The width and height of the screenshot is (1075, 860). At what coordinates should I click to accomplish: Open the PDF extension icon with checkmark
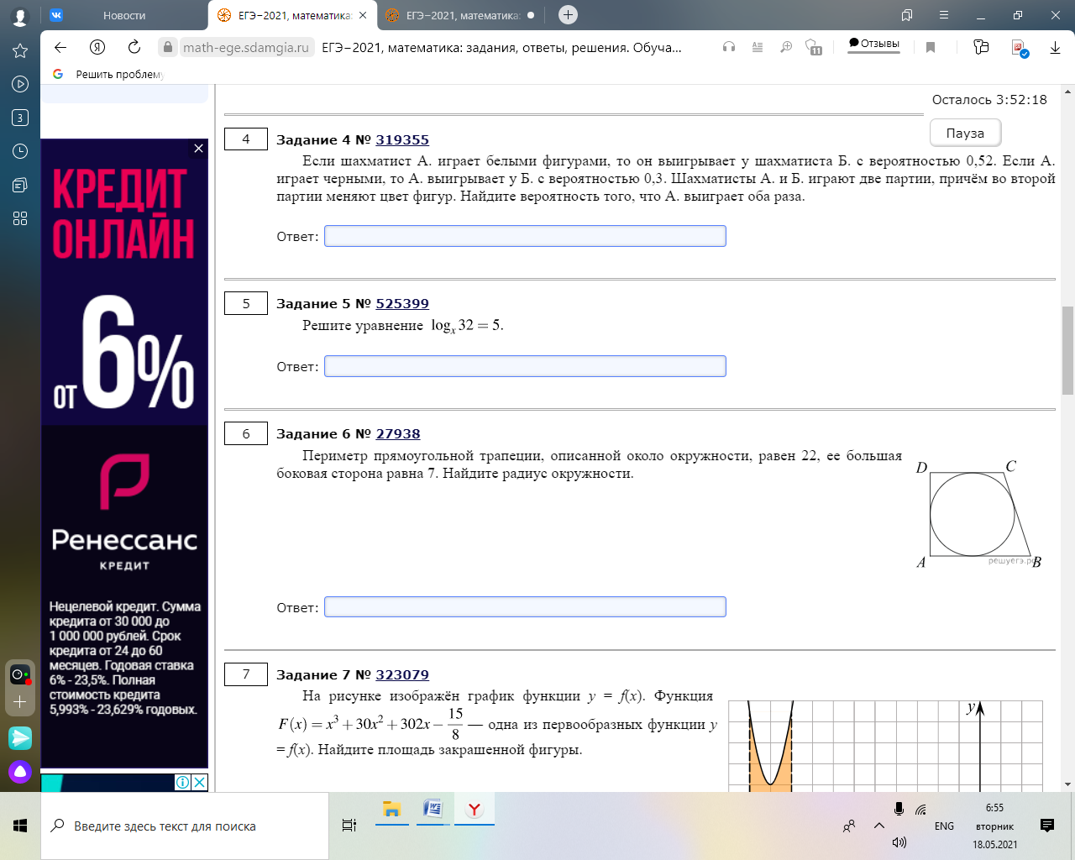point(1020,49)
